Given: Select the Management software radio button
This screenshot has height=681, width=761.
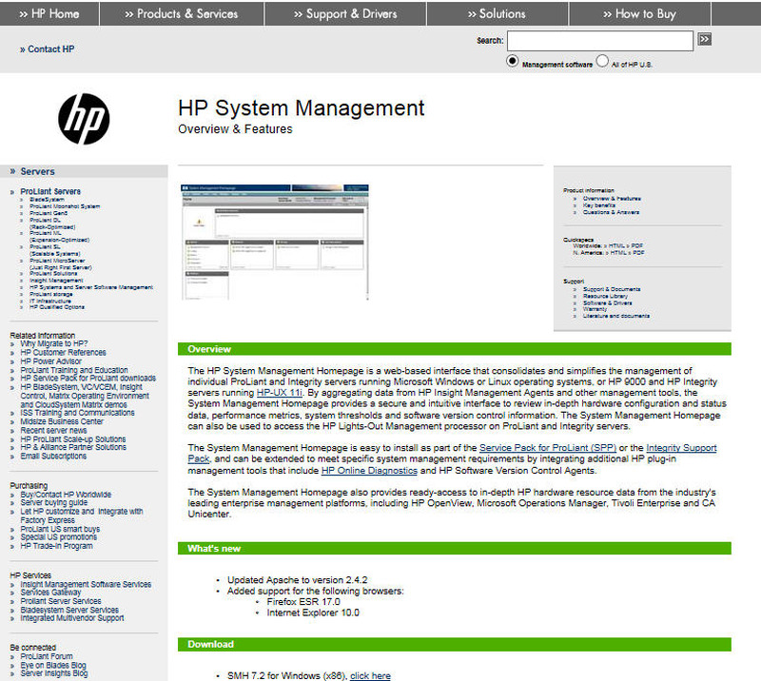Looking at the screenshot, I should [x=513, y=61].
